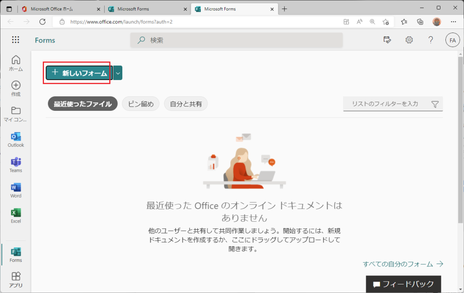The width and height of the screenshot is (464, 293).
Task: Launch Teams from the sidebar
Action: (x=16, y=165)
